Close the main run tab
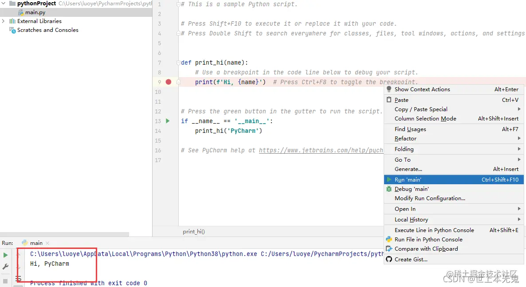Viewport: 526px width, 287px height. coord(47,243)
